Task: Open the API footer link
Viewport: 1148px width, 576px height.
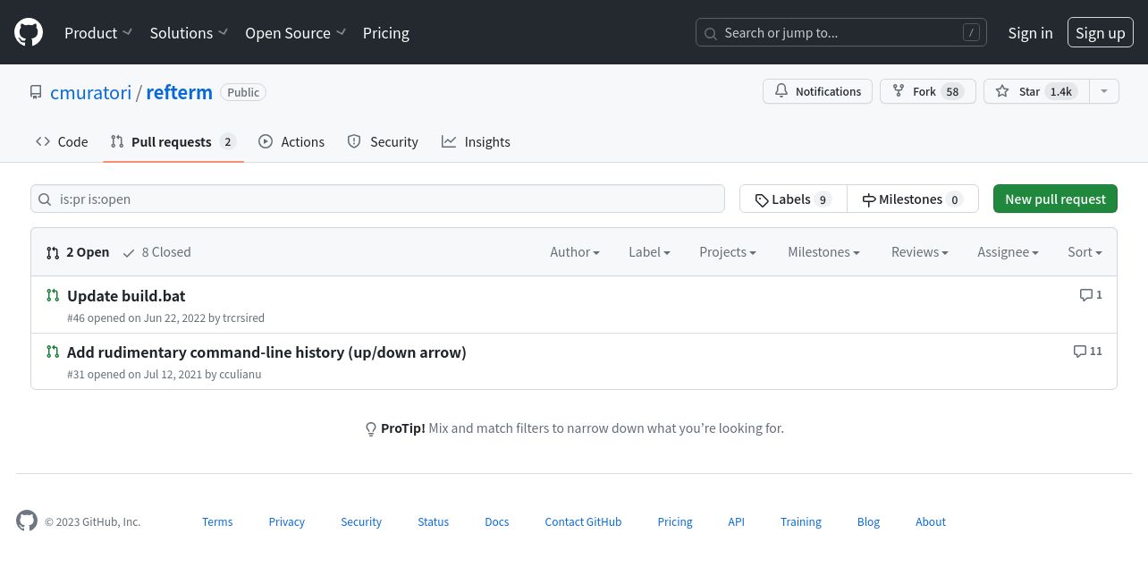Action: click(x=736, y=521)
